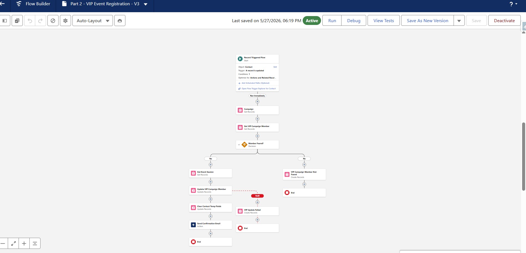526x253 pixels.
Task: Toggle the left toolbox panel icon
Action: click(x=5, y=21)
